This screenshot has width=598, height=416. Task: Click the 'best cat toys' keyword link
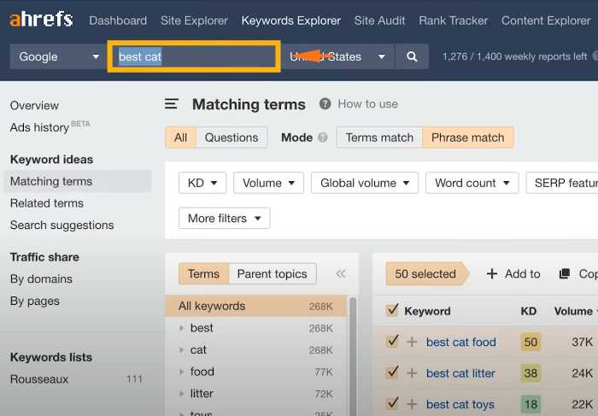pyautogui.click(x=460, y=404)
